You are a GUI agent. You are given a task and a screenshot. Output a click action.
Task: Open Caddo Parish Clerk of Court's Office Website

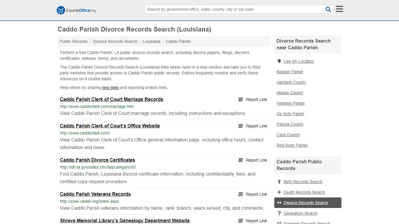tap(110, 126)
